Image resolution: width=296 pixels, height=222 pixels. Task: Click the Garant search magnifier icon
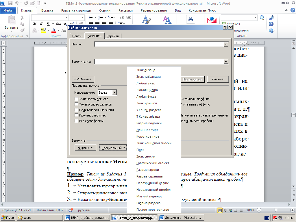coord(262,18)
